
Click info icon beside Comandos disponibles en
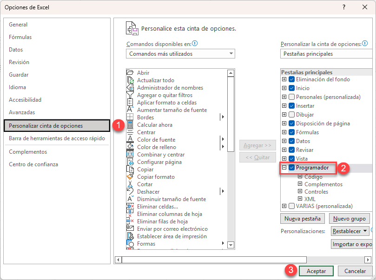[x=195, y=43]
